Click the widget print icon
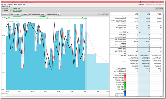 point(160,9)
